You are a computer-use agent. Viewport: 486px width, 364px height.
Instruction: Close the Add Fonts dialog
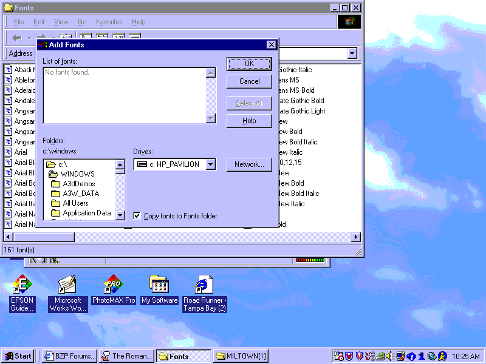(271, 45)
